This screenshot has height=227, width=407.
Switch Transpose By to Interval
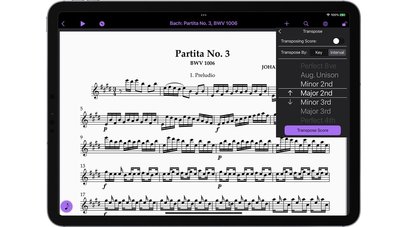[x=337, y=52]
